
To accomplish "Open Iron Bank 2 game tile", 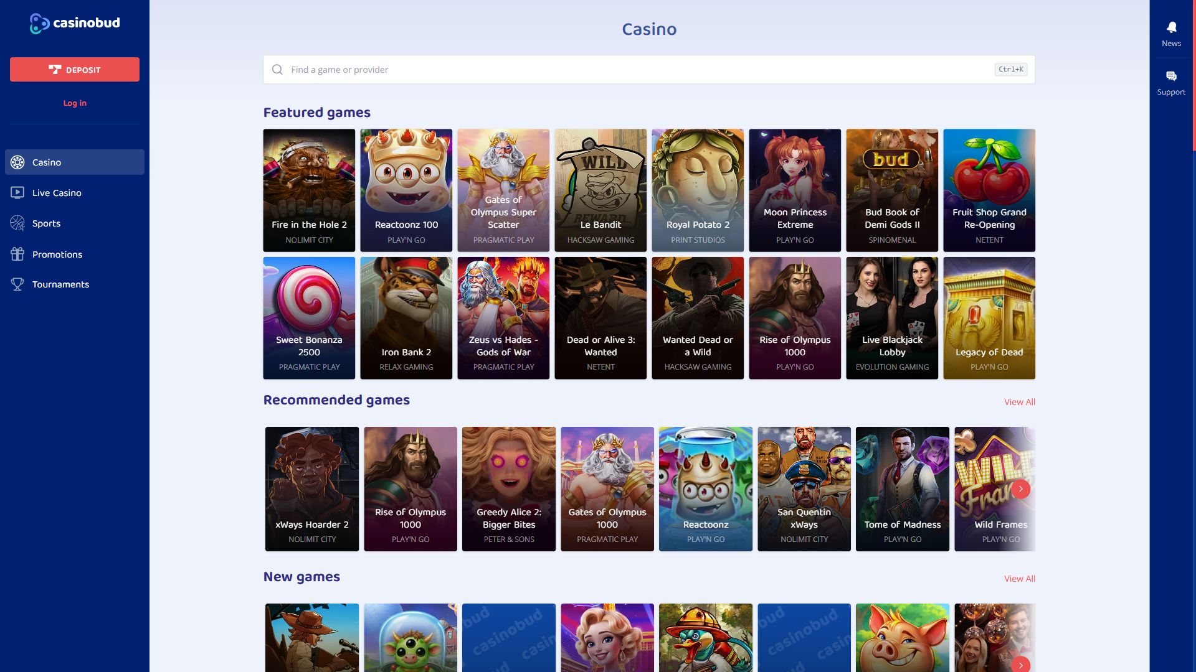I will tap(406, 318).
